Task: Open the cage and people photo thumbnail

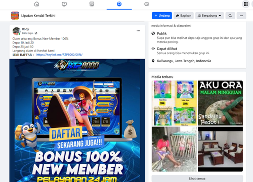Action: tap(174, 149)
